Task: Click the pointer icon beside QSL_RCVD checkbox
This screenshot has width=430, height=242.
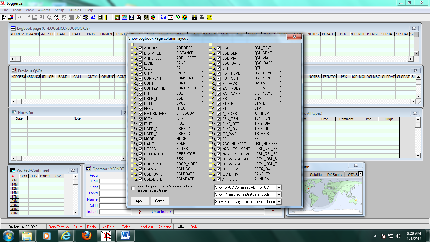Action: tap(214, 48)
